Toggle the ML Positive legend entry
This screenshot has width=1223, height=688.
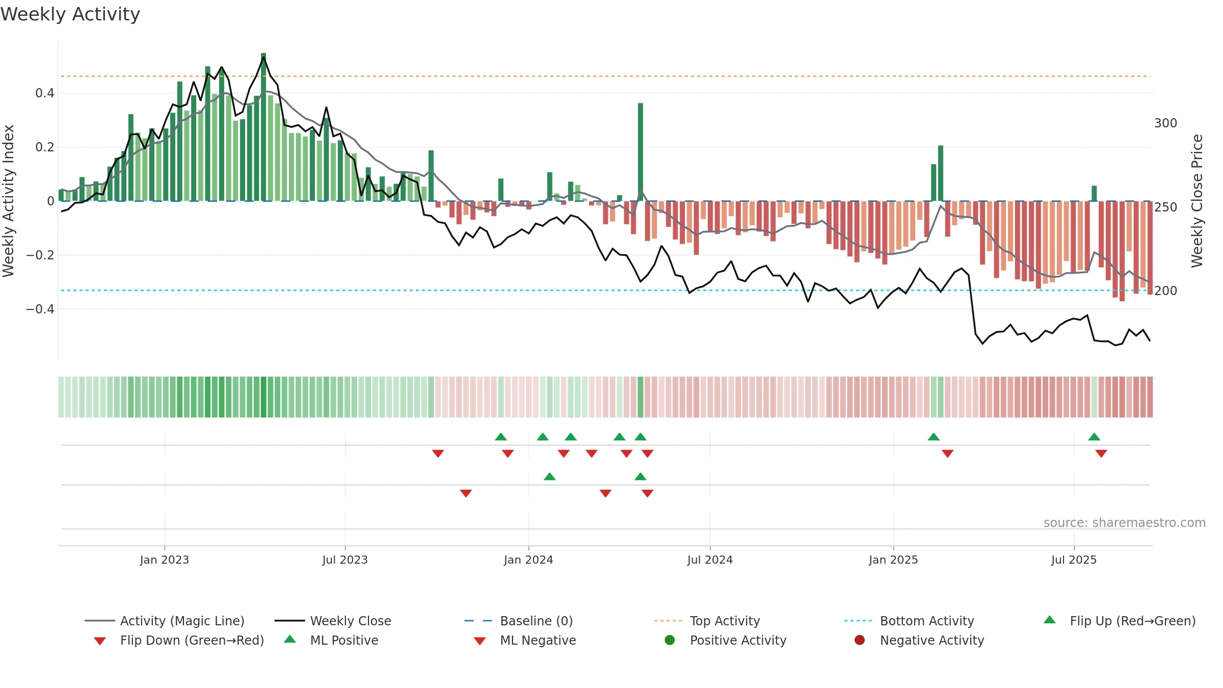pos(331,640)
